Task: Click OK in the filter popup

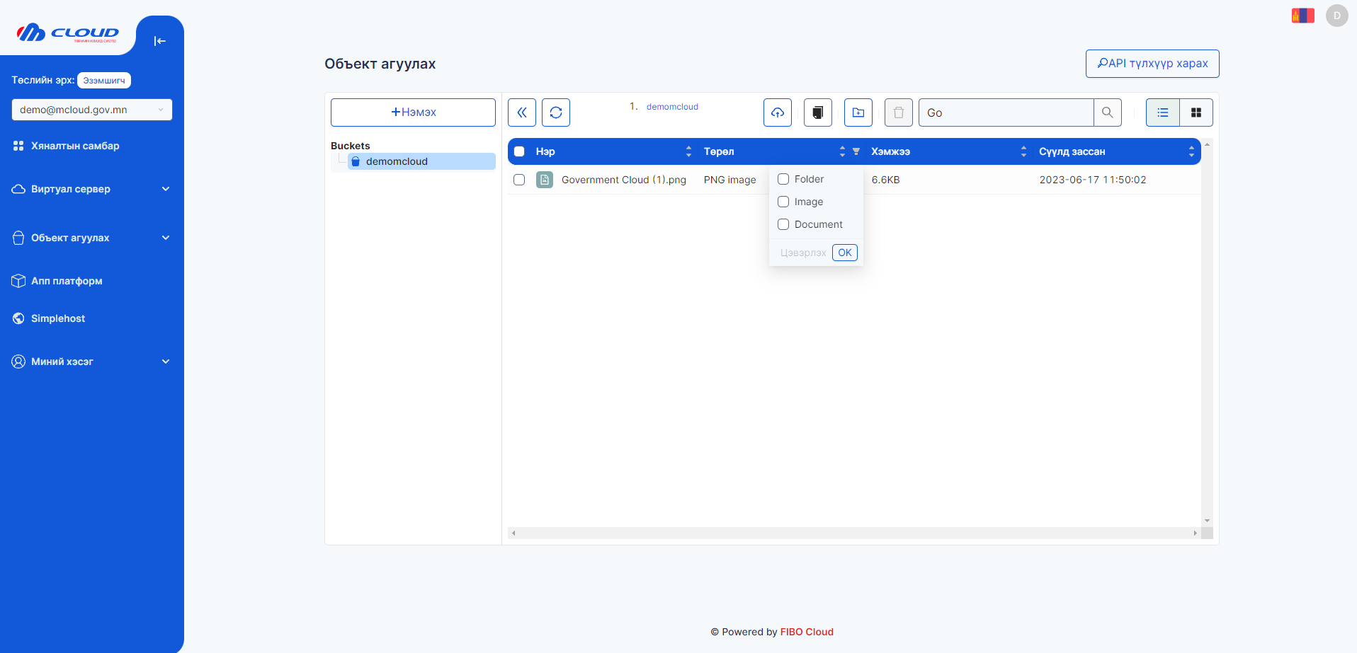Action: tap(844, 253)
